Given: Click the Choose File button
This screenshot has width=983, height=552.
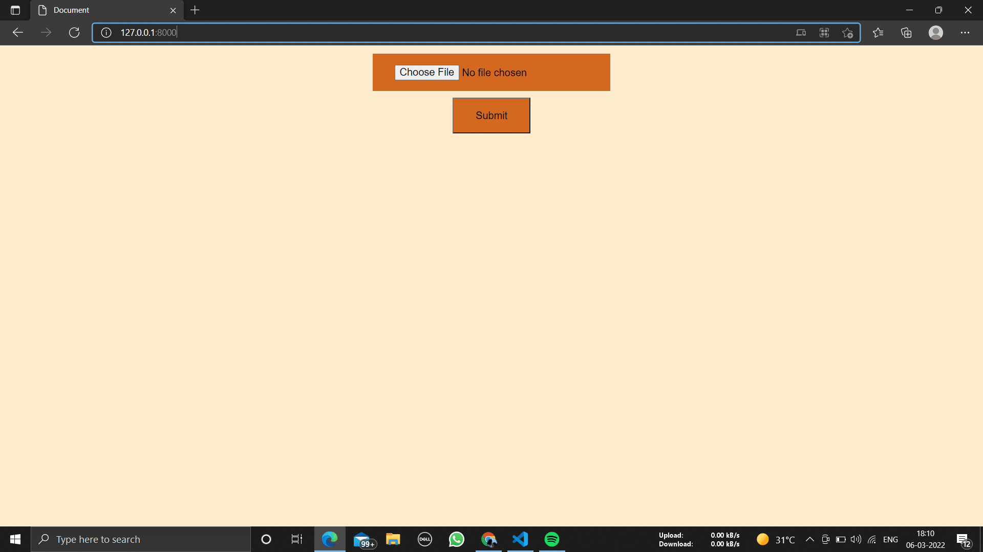Looking at the screenshot, I should tap(426, 73).
